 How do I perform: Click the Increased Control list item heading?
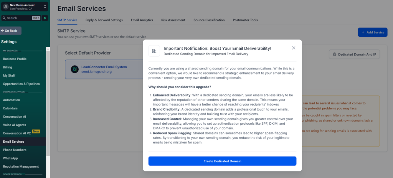coord(167,119)
